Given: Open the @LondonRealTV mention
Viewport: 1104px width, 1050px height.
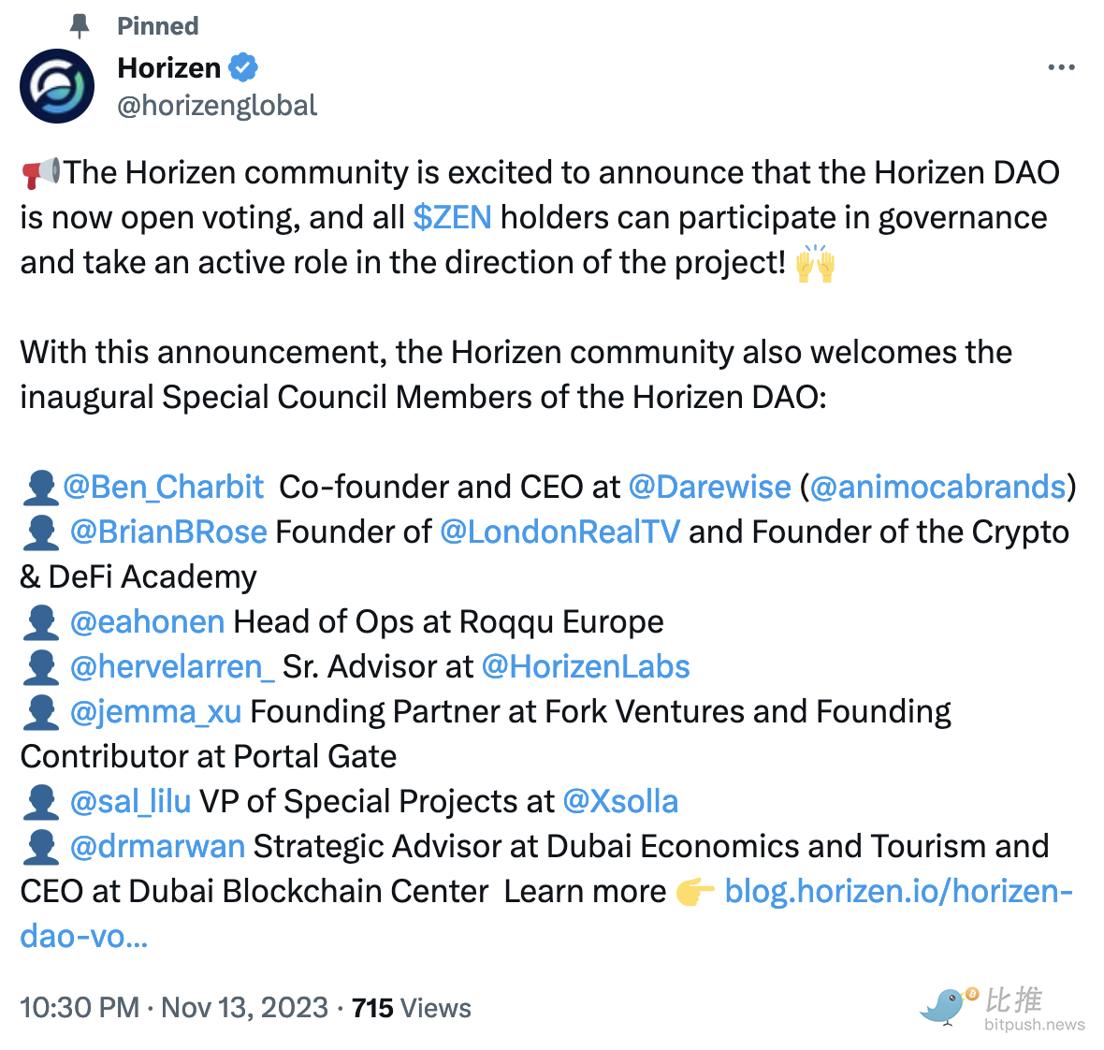Looking at the screenshot, I should click(x=559, y=532).
